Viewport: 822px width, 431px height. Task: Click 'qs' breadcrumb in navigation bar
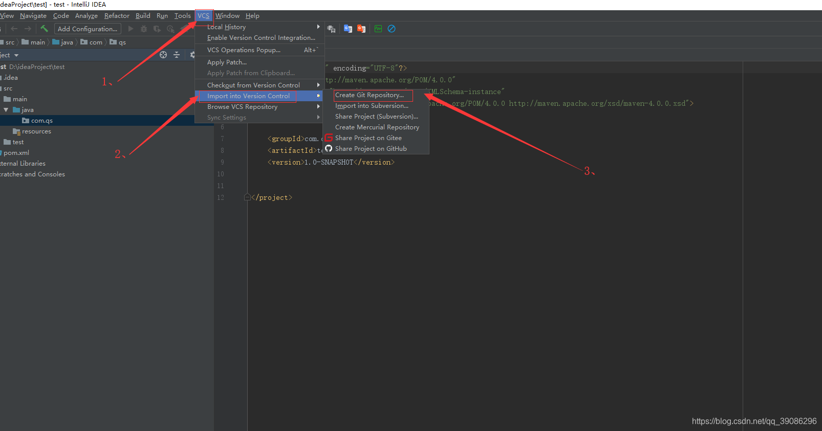(x=122, y=42)
